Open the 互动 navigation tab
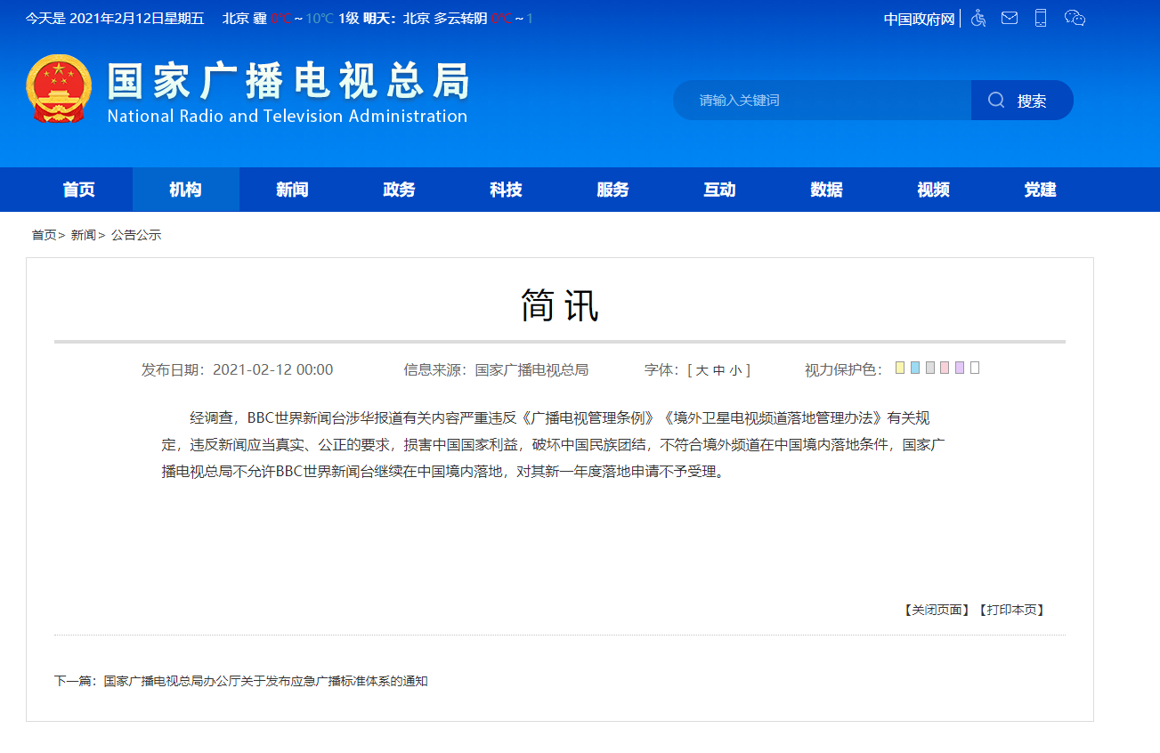This screenshot has height=753, width=1160. click(x=720, y=190)
